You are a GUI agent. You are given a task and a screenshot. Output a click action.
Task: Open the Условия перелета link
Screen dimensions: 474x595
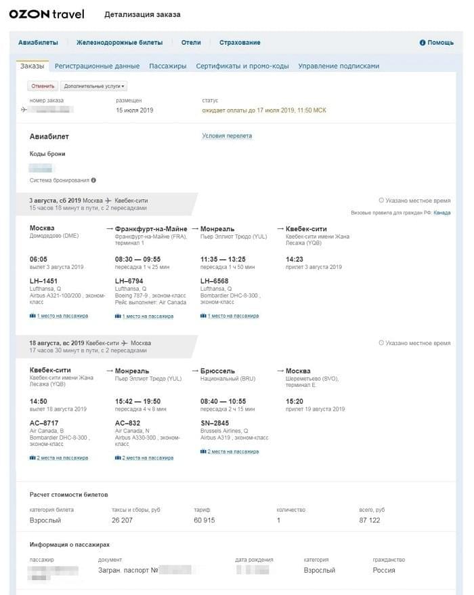click(227, 136)
